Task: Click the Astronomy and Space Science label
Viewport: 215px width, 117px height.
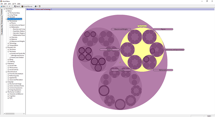Action: point(174,50)
